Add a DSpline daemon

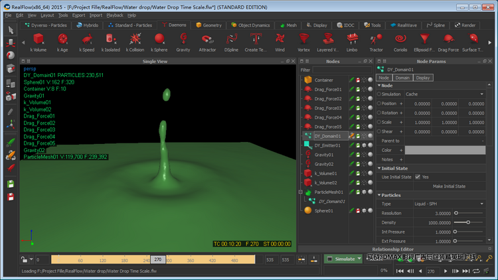pyautogui.click(x=231, y=42)
